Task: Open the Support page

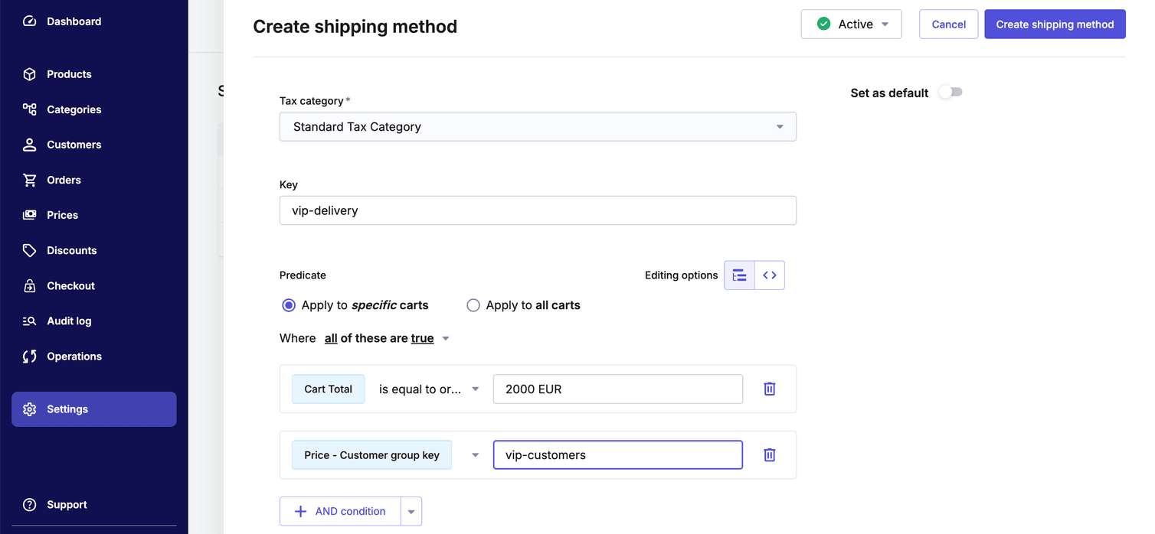Action: pos(66,504)
